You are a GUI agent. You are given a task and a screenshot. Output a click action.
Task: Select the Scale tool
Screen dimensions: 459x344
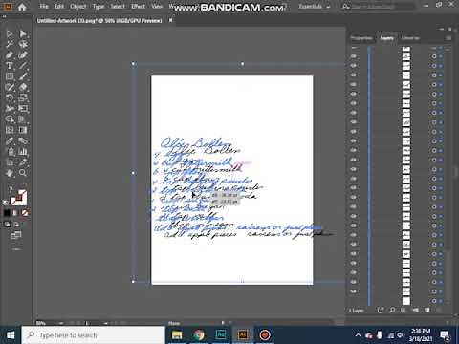coord(23,97)
